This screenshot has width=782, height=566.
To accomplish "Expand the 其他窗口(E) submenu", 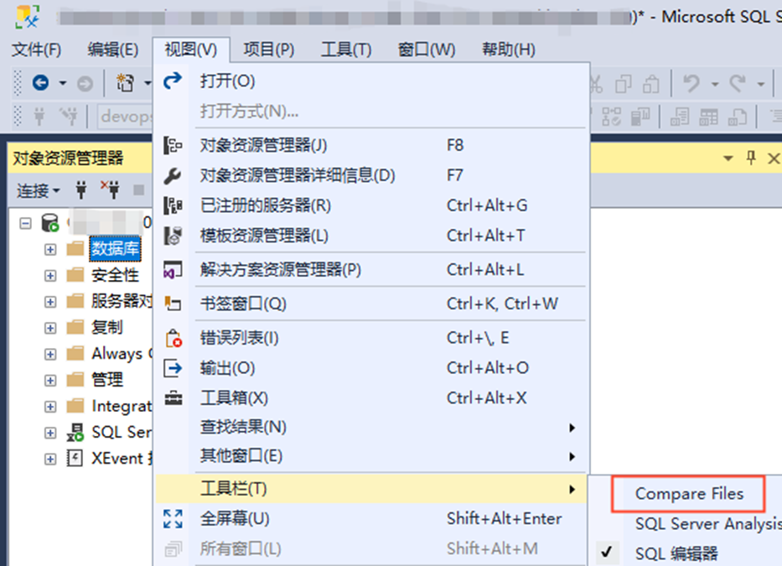I will coord(371,456).
